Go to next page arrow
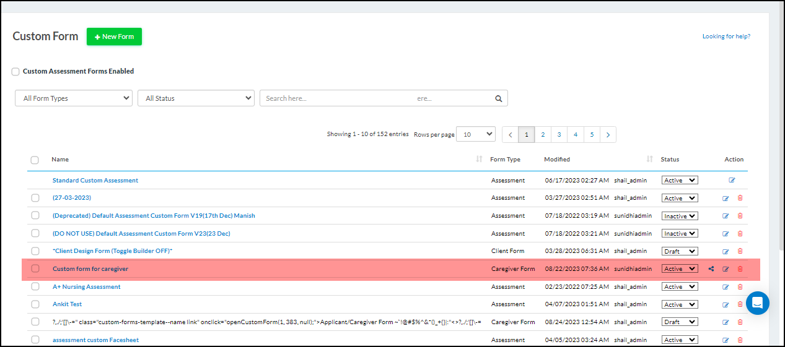 (608, 135)
